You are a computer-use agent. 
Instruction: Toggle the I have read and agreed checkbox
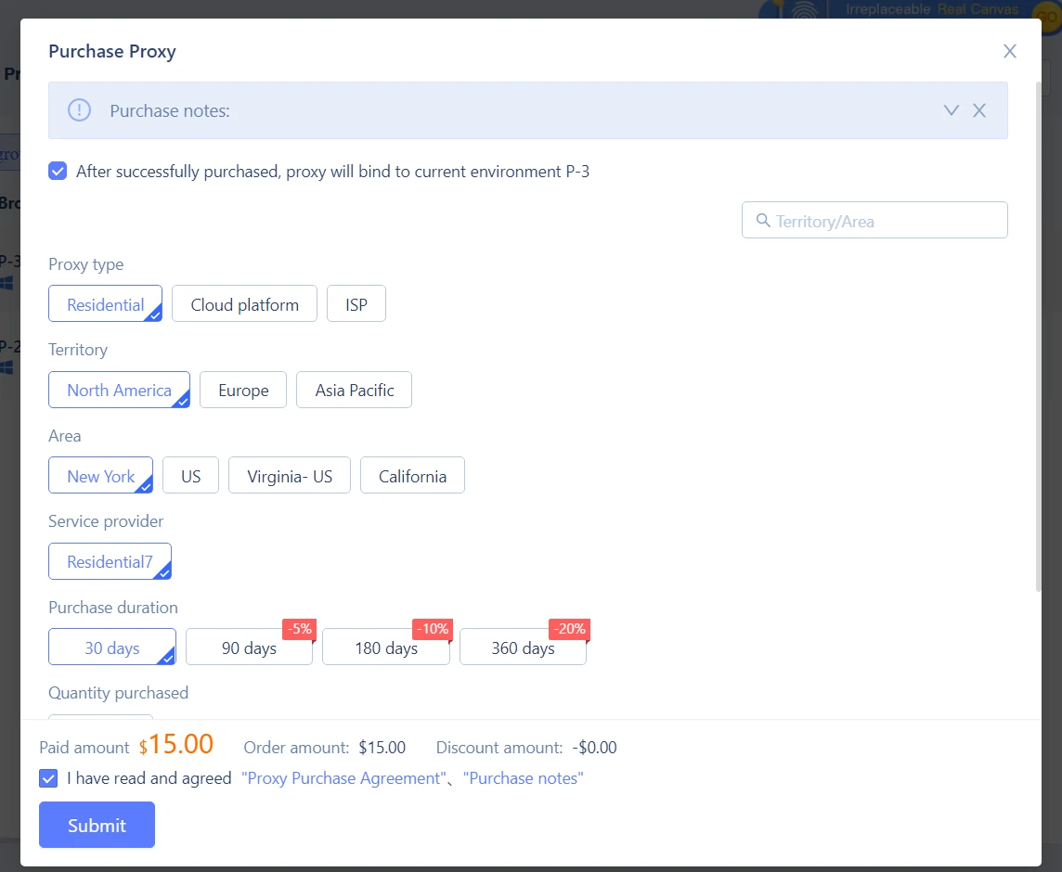(x=48, y=778)
